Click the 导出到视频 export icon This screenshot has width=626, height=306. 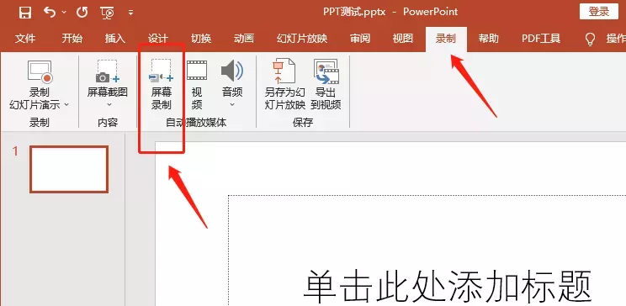tap(326, 71)
